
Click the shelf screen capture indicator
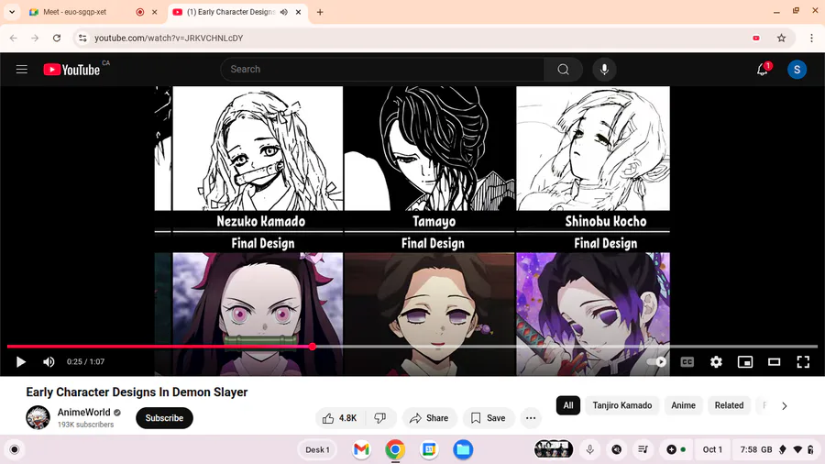coord(676,450)
